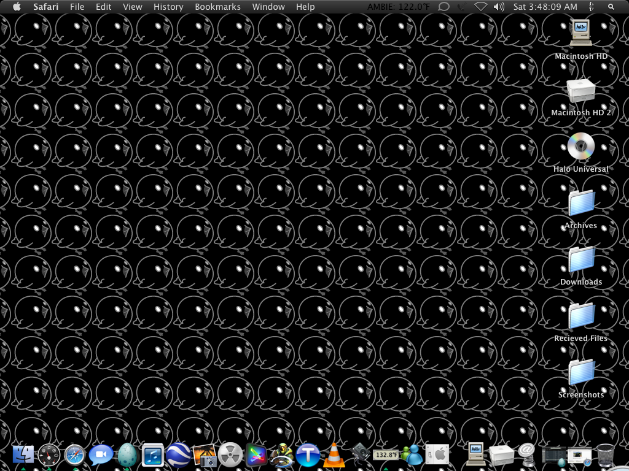Click the phone handset menu bar icon
This screenshot has height=471, width=629.
tap(462, 7)
